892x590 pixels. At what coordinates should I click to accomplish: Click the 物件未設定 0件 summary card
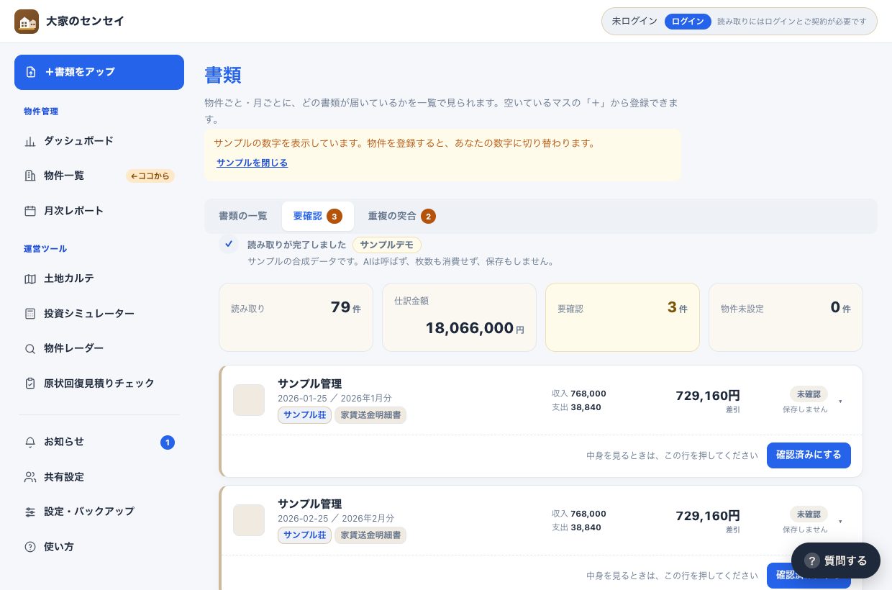tap(786, 317)
